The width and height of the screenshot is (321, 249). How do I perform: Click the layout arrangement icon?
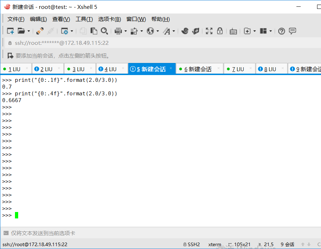tap(263, 31)
